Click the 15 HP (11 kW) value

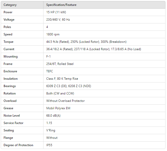pos(56,12)
